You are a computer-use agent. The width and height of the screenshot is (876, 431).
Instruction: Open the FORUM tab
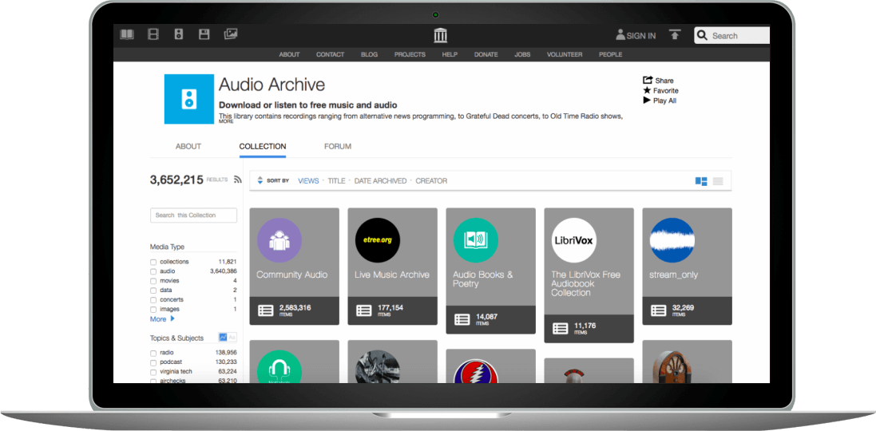(338, 146)
